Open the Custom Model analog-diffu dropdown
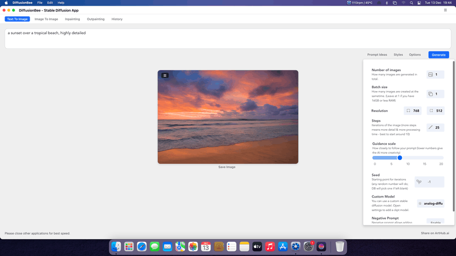Image resolution: width=456 pixels, height=256 pixels. (431, 204)
